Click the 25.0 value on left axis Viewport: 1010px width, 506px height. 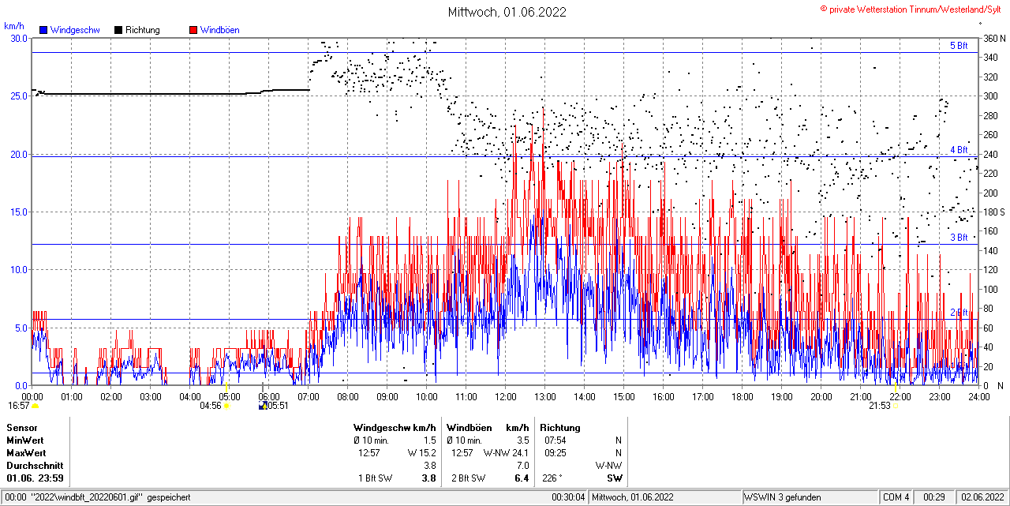pyautogui.click(x=19, y=96)
